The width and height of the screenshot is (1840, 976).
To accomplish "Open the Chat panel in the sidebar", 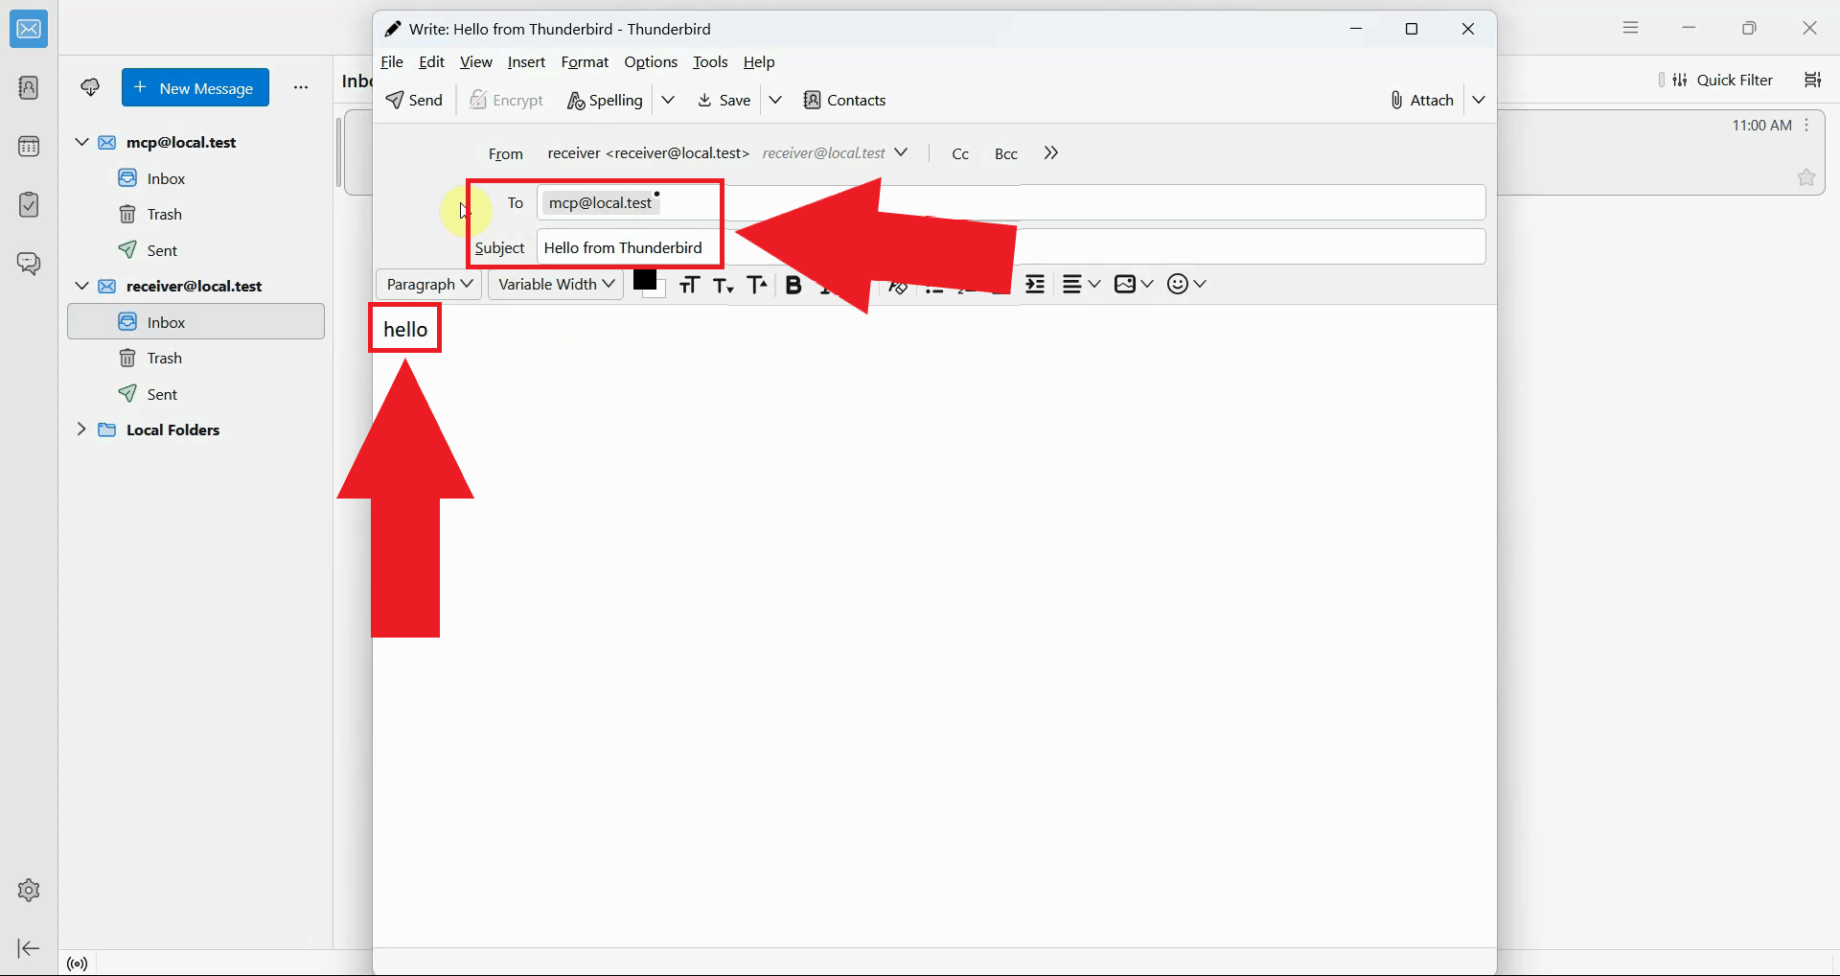I will tap(29, 264).
